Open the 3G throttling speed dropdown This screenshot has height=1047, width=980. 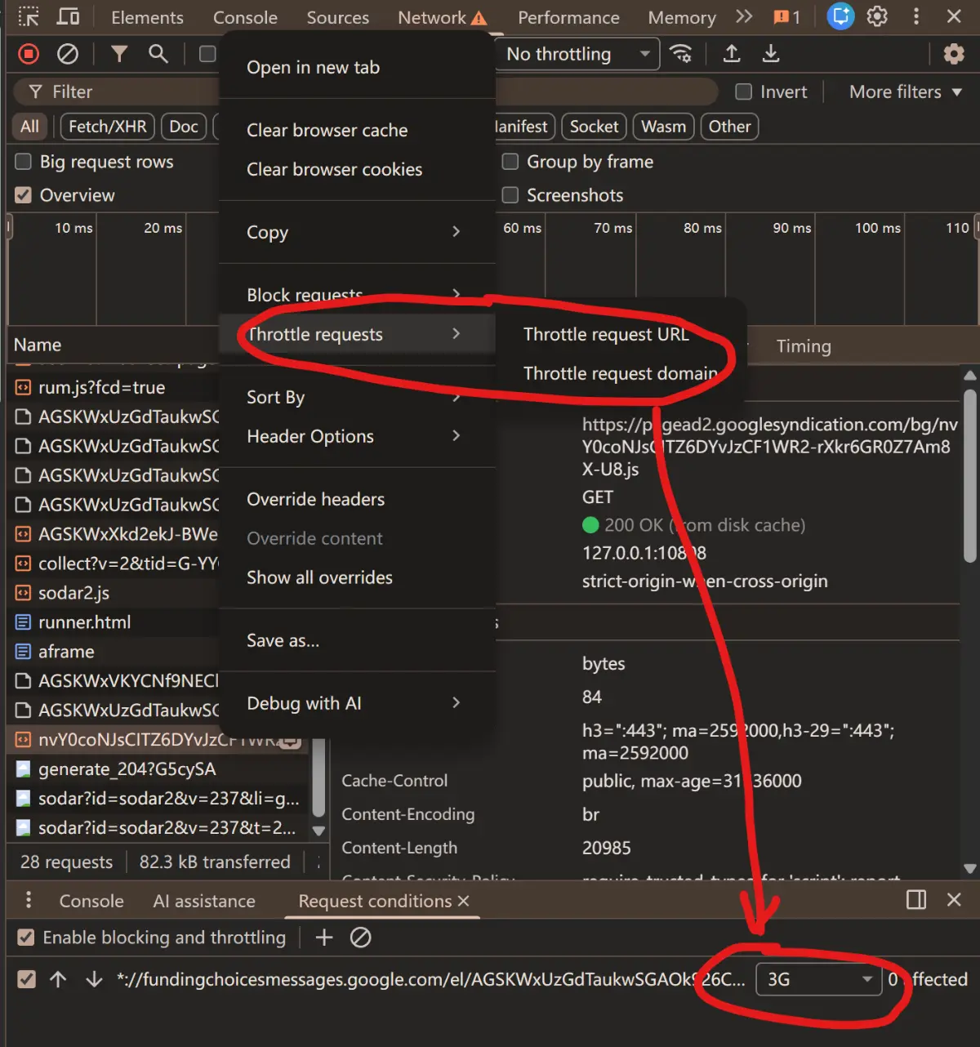click(818, 979)
